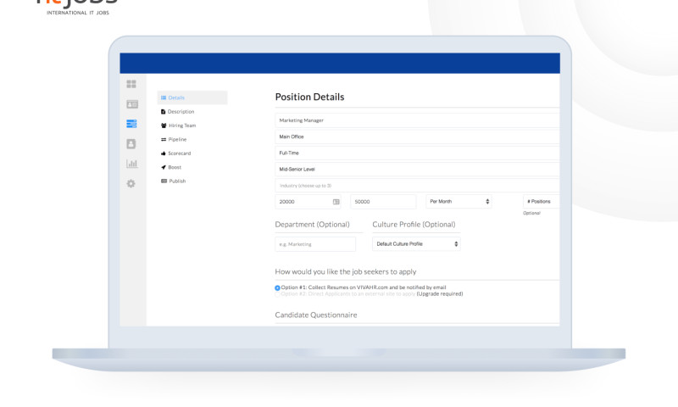678x407 pixels.
Task: Click the # Positions input field
Action: (x=542, y=202)
